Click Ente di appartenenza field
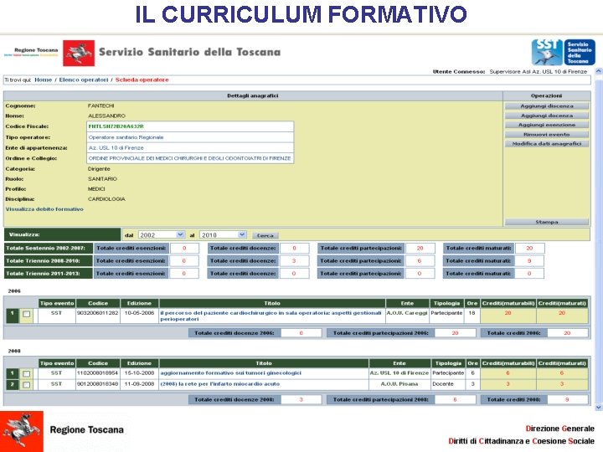Viewport: 603px width, 452px height. [190, 148]
